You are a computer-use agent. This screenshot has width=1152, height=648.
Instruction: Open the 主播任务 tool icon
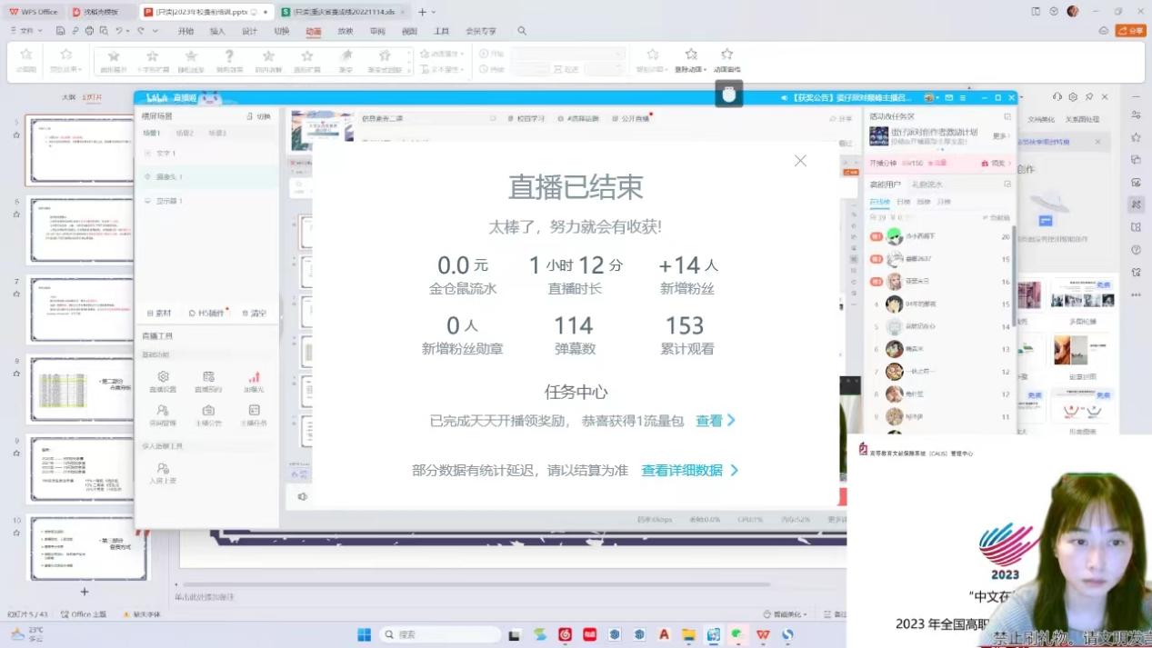(x=254, y=411)
